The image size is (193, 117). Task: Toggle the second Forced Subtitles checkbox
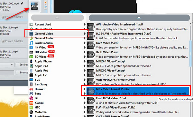click(x=3, y=41)
